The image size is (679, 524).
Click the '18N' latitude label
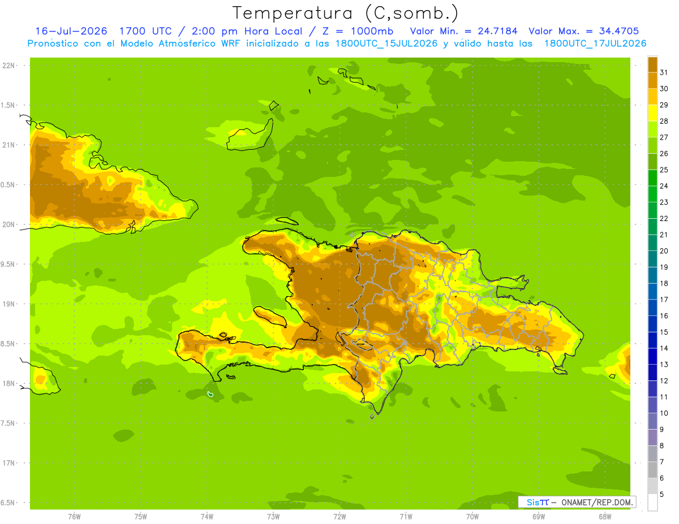tap(8, 384)
